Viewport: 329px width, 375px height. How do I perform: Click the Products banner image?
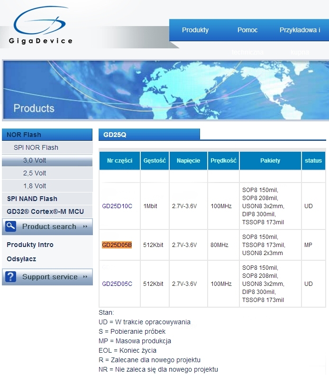point(165,90)
